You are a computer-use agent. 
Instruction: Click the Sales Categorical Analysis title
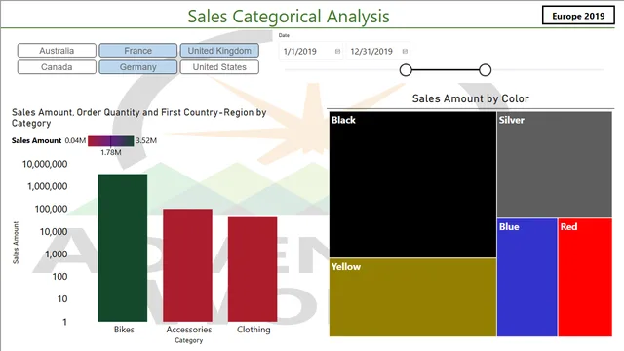(x=289, y=17)
